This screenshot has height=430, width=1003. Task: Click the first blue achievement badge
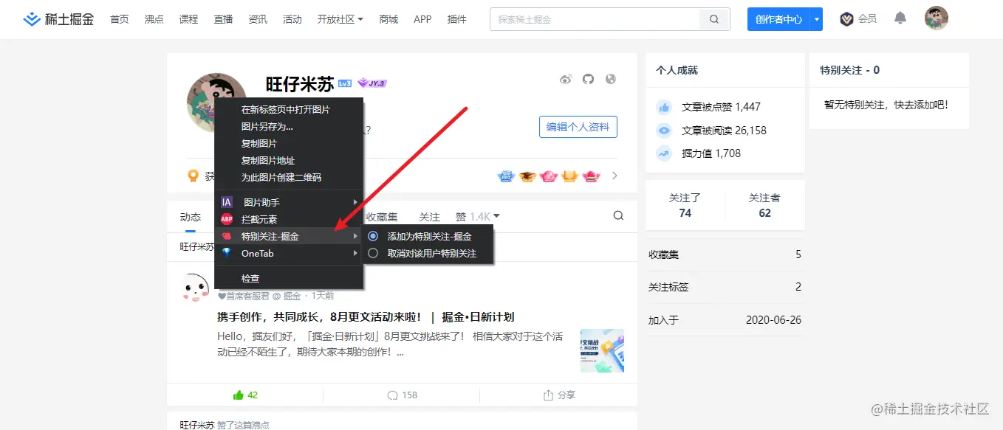point(506,176)
